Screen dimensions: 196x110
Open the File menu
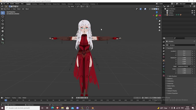click(4, 4)
